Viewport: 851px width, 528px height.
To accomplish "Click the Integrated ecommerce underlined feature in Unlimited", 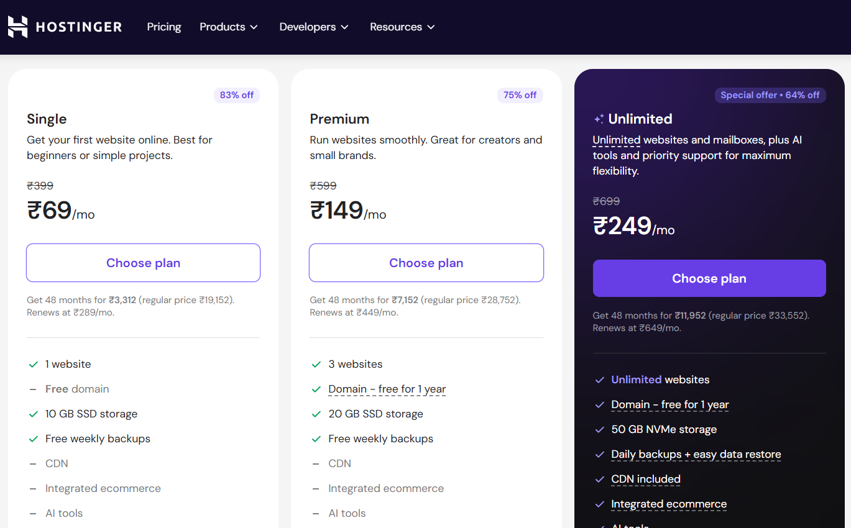I will (x=669, y=504).
